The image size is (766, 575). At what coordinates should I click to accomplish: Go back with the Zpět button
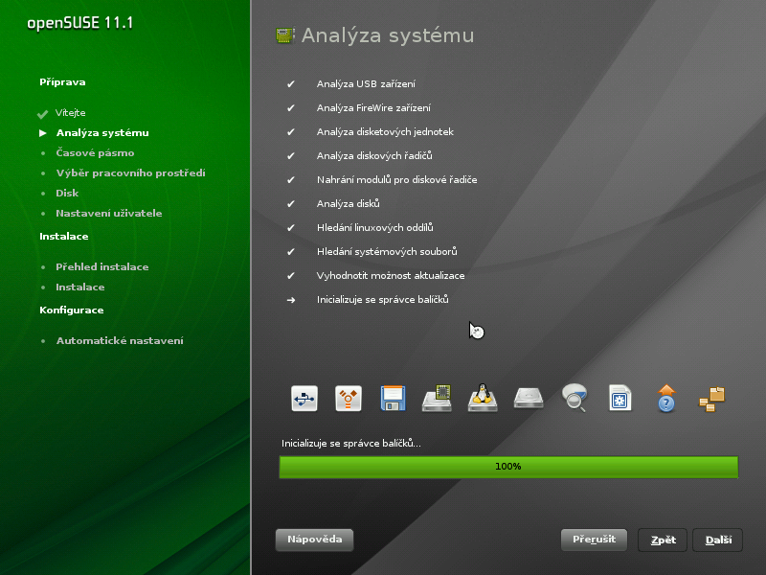click(x=663, y=540)
